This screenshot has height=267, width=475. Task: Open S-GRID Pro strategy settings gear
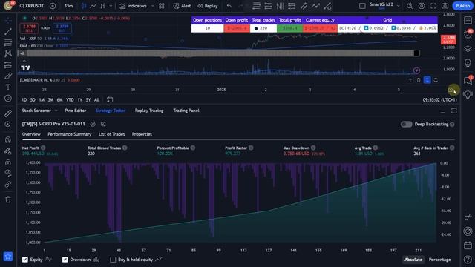click(93, 124)
